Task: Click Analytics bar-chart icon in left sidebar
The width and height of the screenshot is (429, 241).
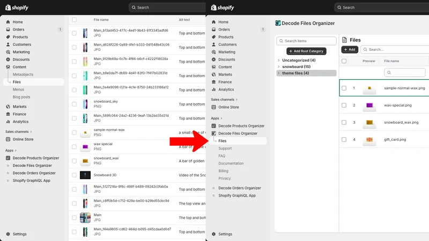Action: [x=8, y=122]
